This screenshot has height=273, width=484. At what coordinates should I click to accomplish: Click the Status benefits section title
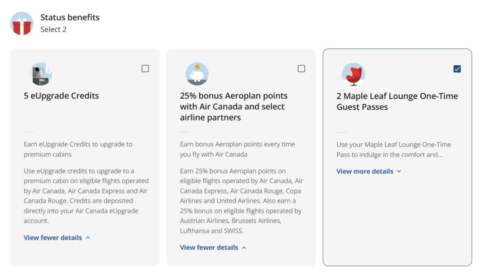[70, 18]
